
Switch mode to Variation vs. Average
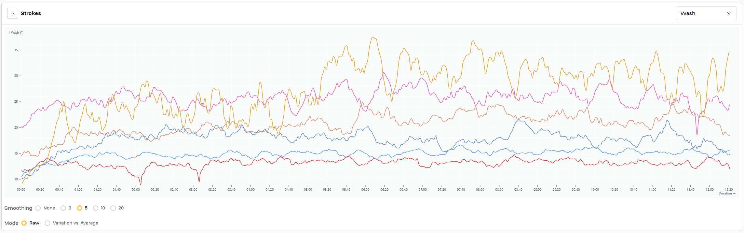[48, 223]
